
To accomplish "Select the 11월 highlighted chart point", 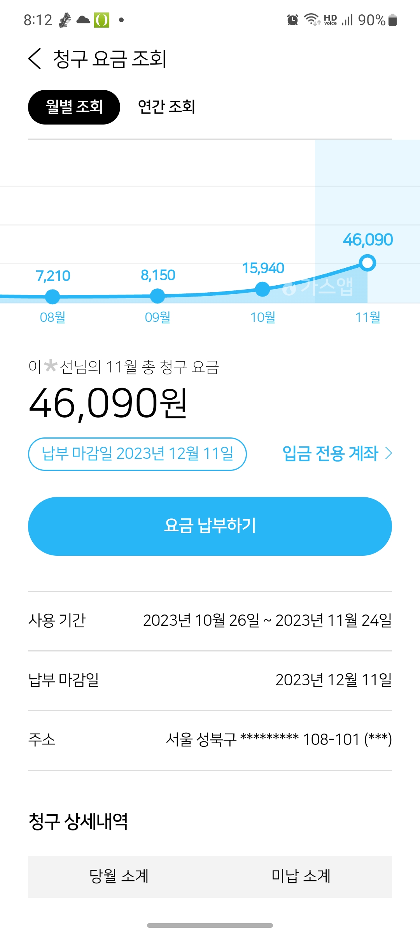I will 367,263.
